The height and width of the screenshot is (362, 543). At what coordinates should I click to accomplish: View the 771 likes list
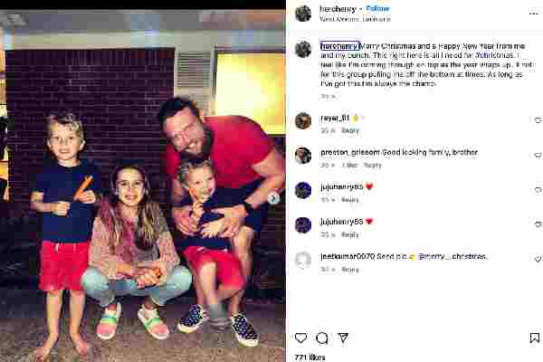coord(310,357)
